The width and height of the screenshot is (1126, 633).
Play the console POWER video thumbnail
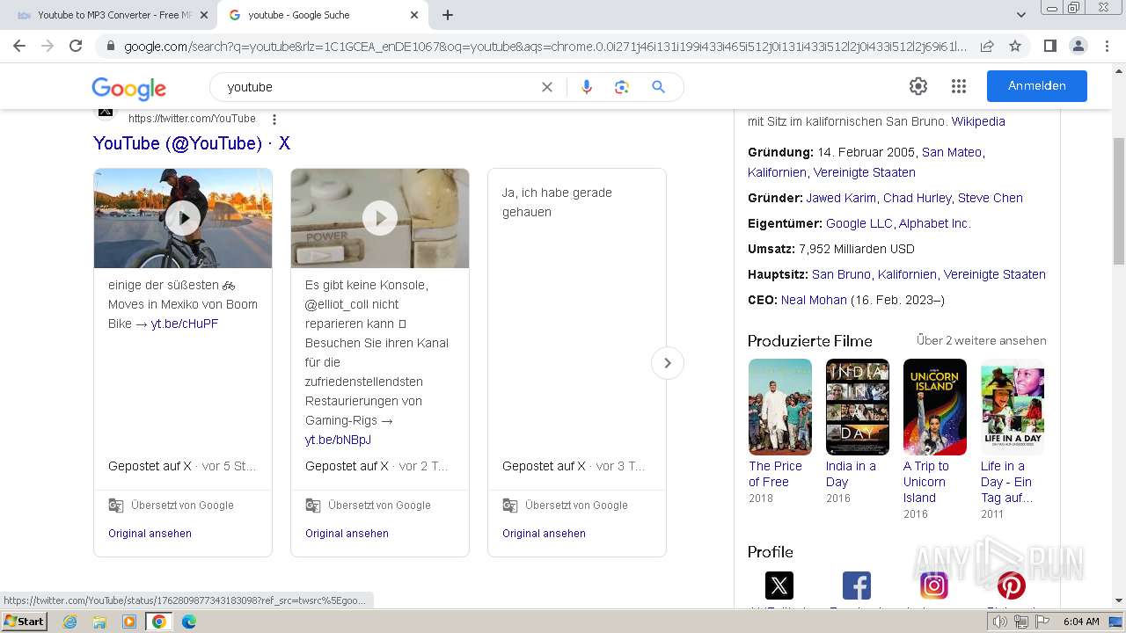tap(380, 218)
